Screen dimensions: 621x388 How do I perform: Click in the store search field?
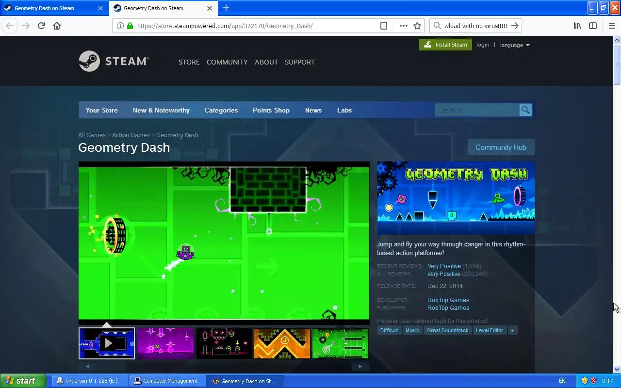477,110
